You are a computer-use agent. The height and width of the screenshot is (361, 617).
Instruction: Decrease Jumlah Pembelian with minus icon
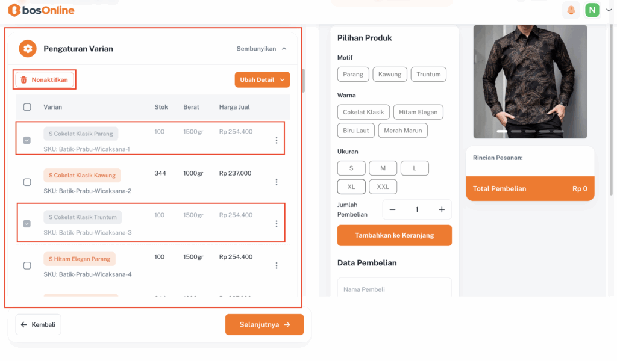pyautogui.click(x=393, y=209)
